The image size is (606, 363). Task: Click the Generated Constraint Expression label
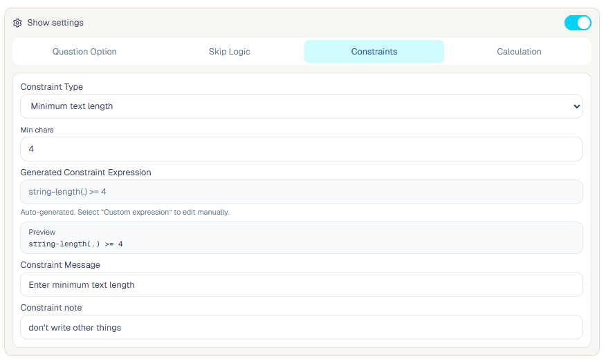tap(86, 173)
